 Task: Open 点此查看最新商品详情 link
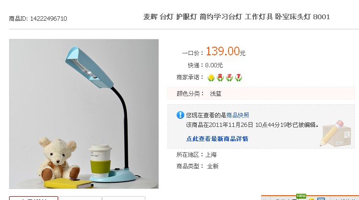217,139
